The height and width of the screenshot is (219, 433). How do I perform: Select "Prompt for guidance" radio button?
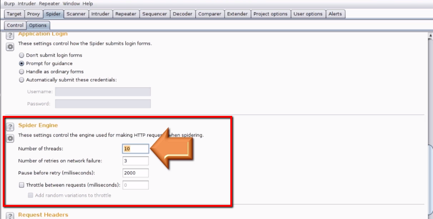[x=21, y=64]
